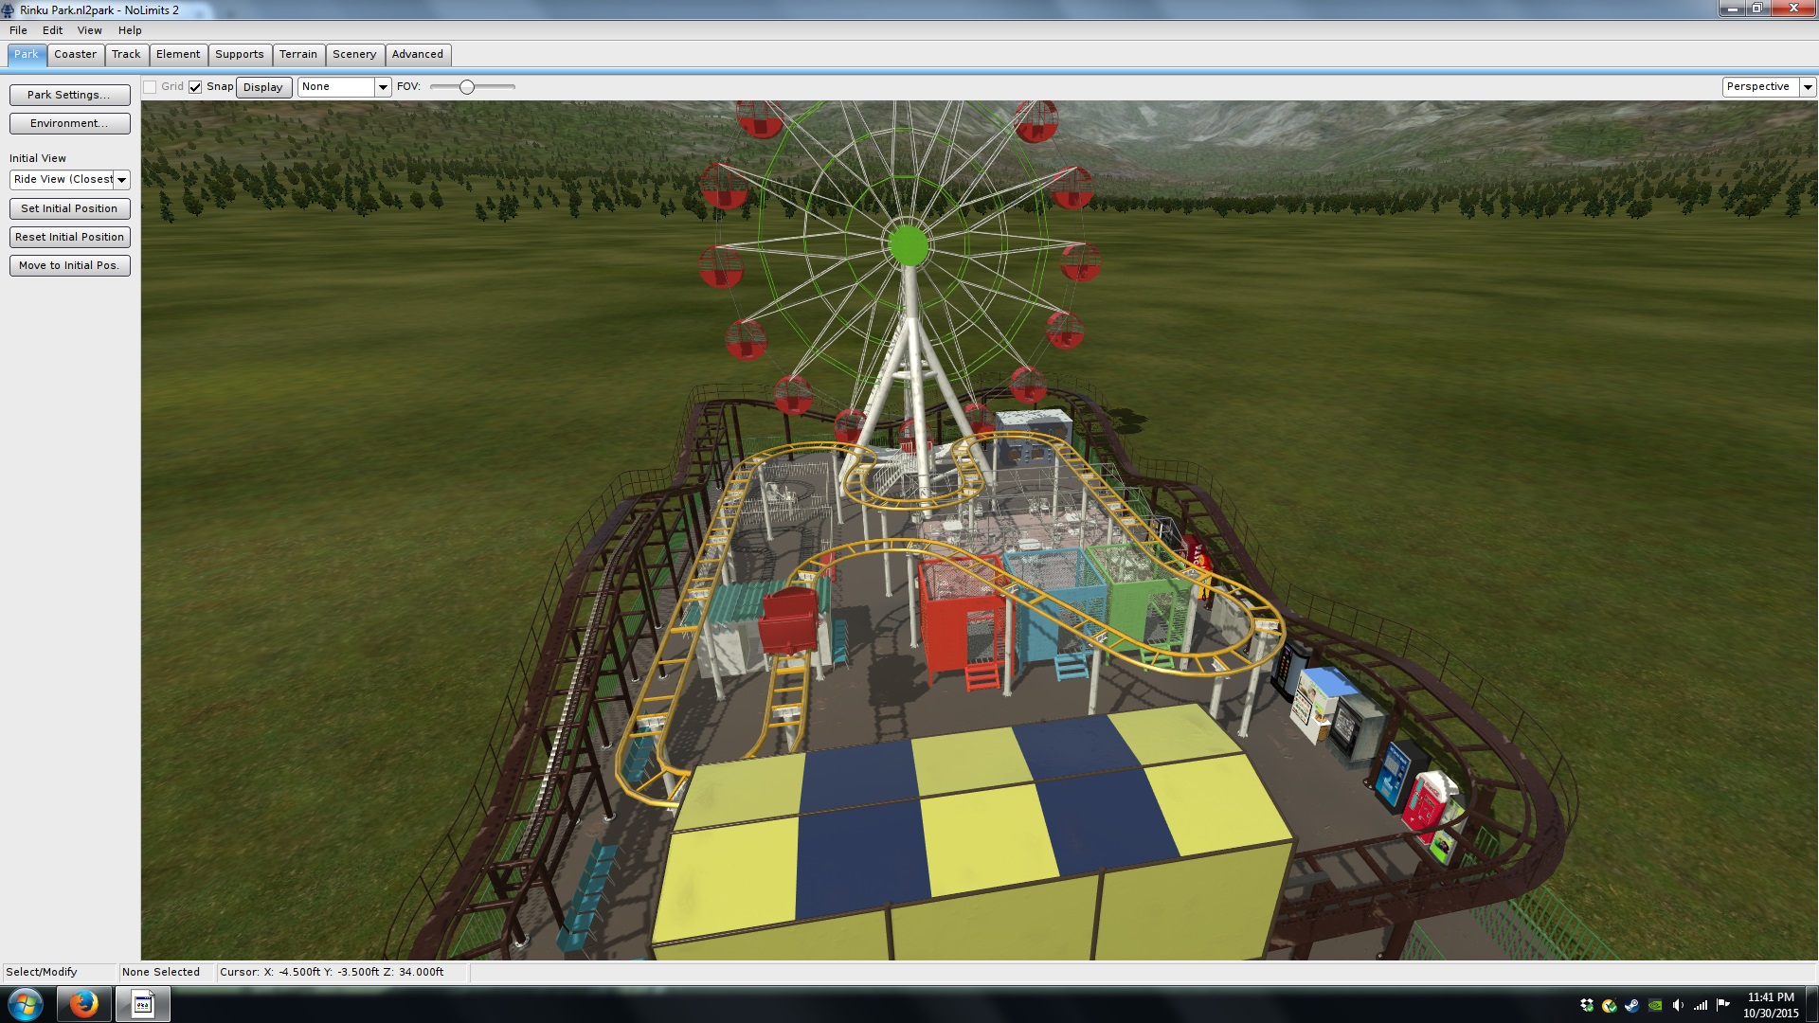The width and height of the screenshot is (1819, 1023).
Task: Switch to the Coaster tab
Action: pos(75,54)
